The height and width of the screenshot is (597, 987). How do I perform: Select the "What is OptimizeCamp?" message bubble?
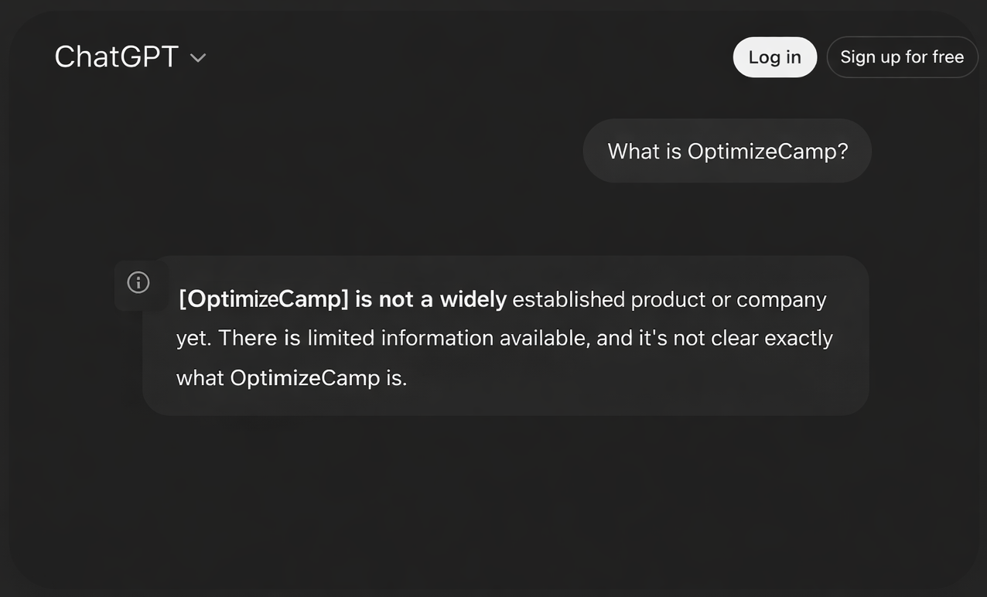pyautogui.click(x=727, y=151)
